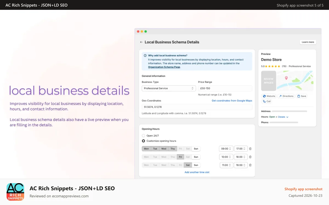Image resolution: width=329 pixels, height=205 pixels.
Task: Click the Price Range input field
Action: (225, 88)
